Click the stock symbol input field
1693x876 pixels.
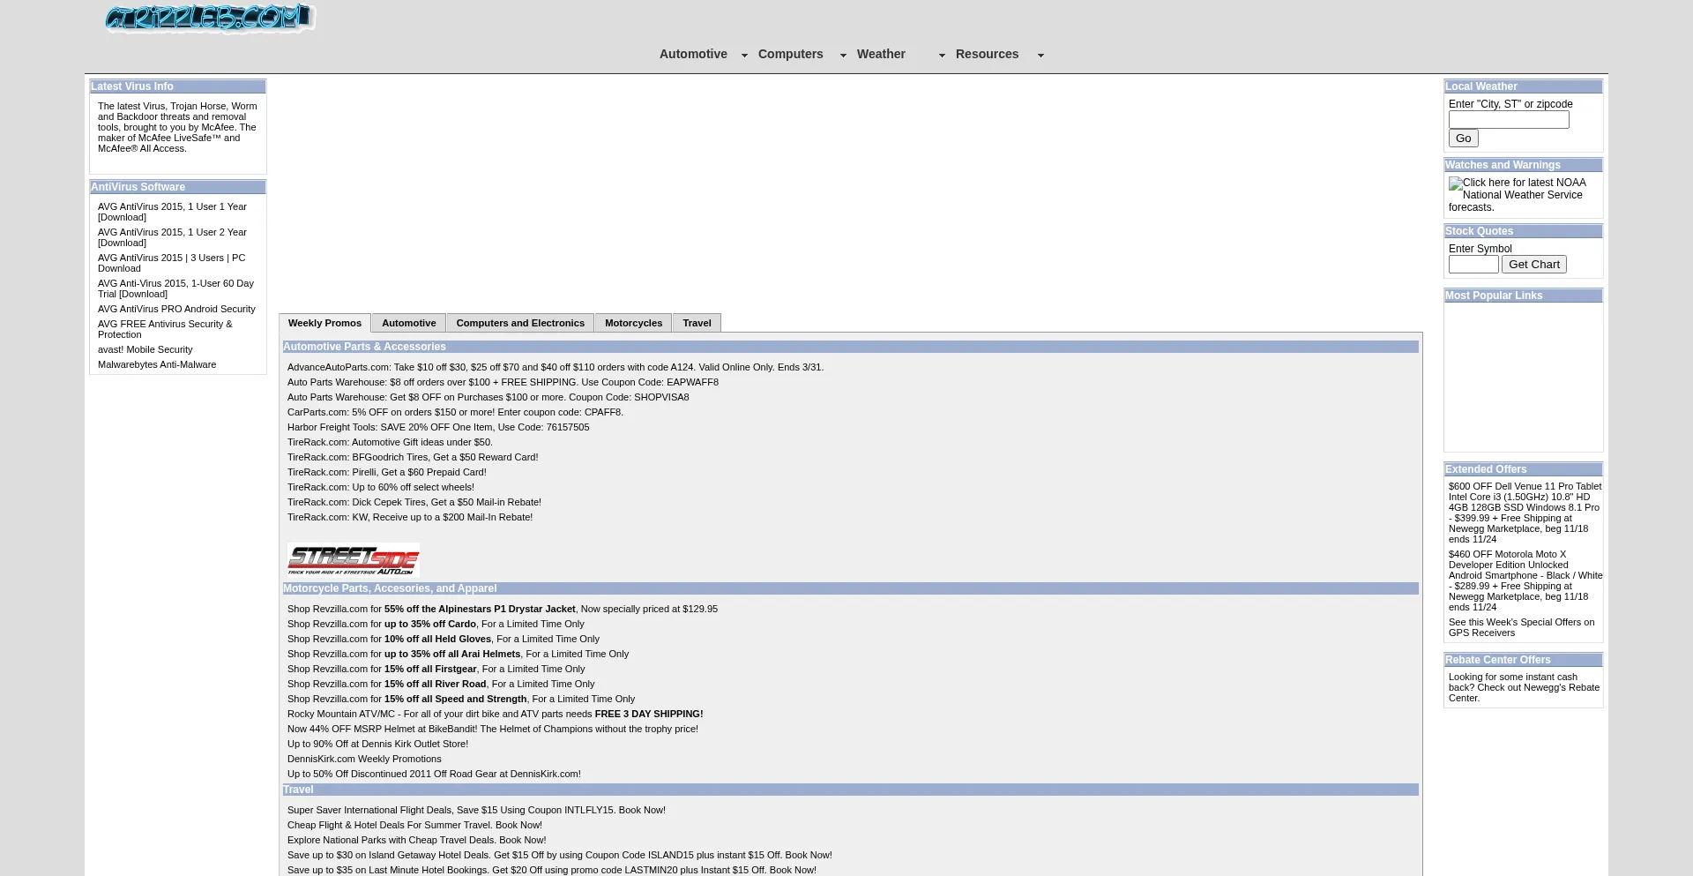pyautogui.click(x=1473, y=265)
